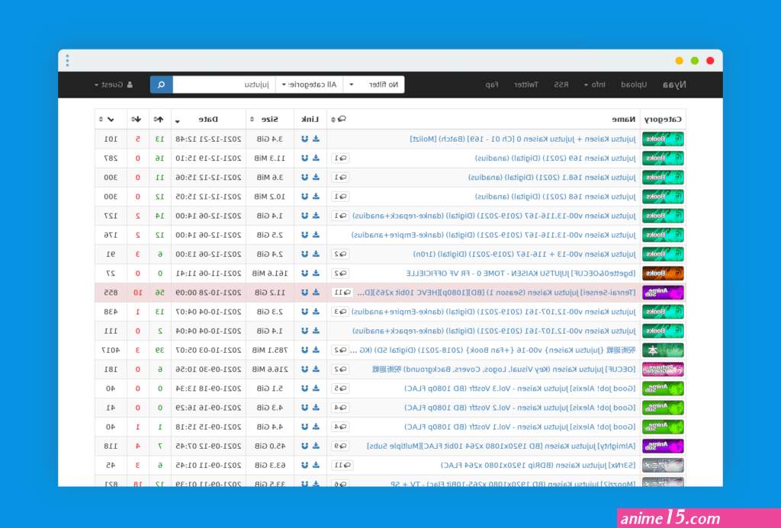Open magnet link for the [Almighty] 45.0 GiB row

tap(305, 446)
